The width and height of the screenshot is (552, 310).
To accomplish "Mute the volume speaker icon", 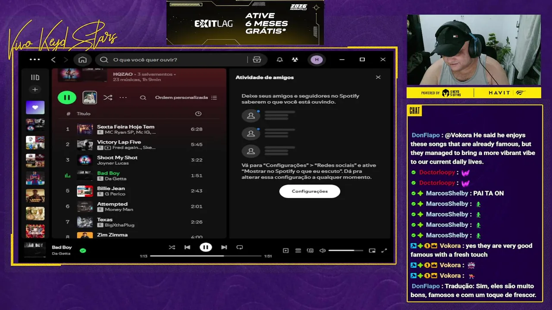I will tap(322, 251).
